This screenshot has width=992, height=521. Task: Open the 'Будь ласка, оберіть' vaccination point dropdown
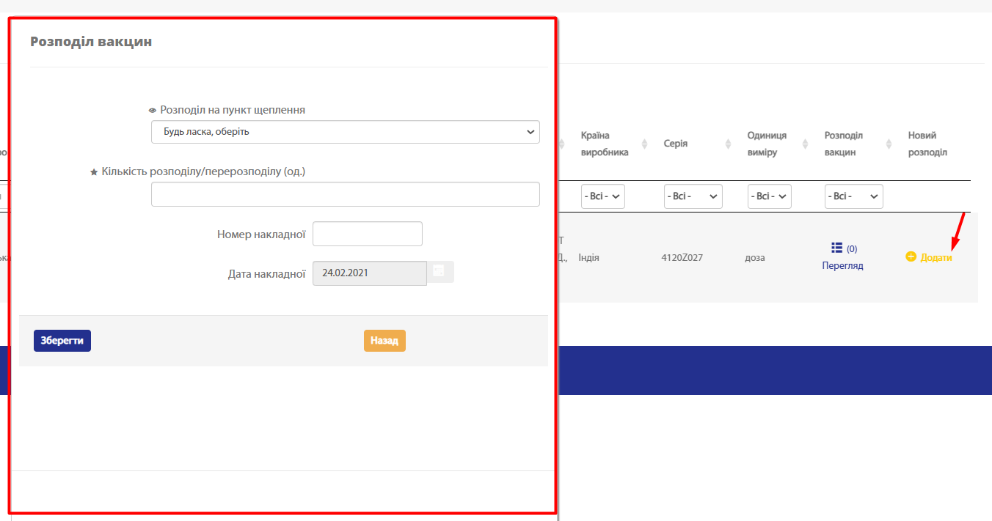coord(345,132)
